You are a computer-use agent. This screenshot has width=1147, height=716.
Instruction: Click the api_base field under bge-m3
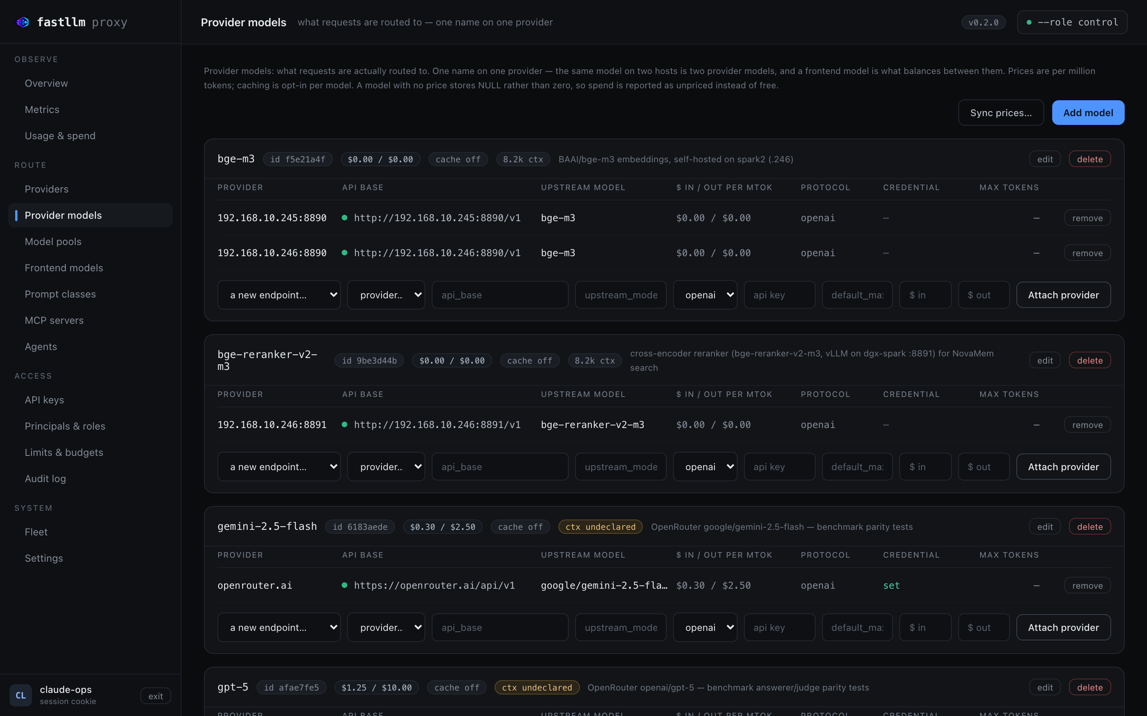pos(499,295)
